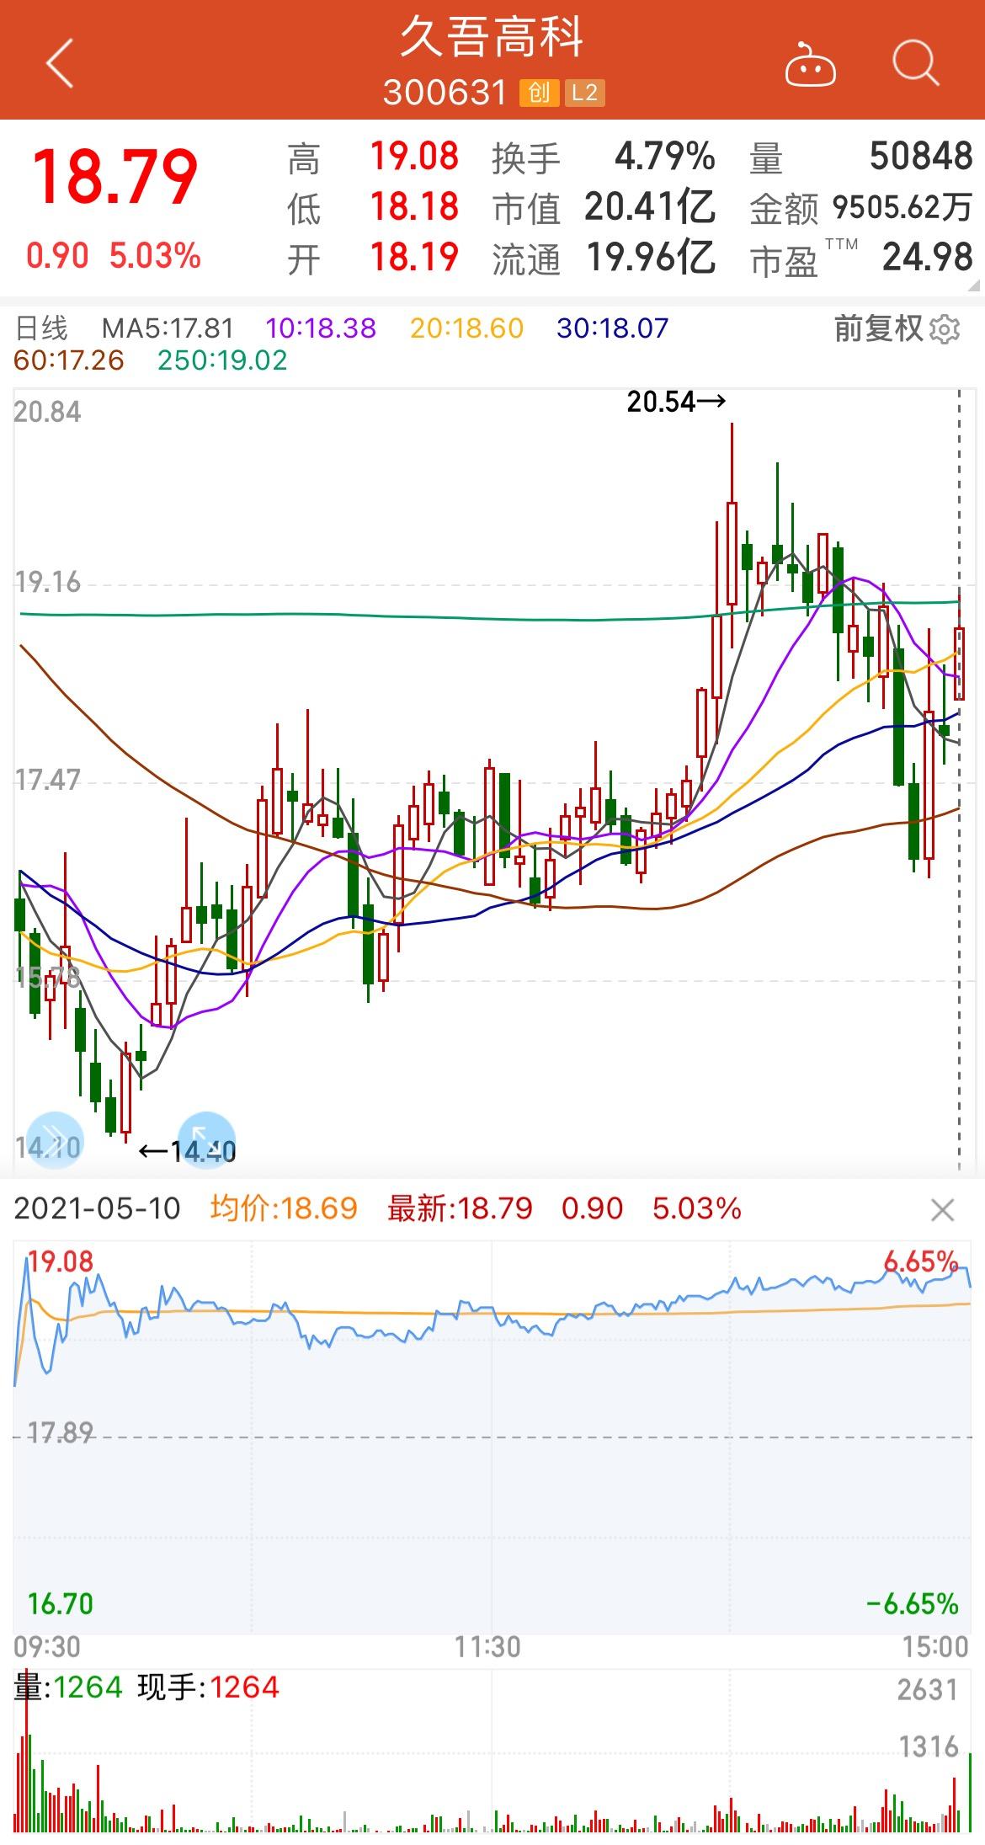This screenshot has height=1845, width=985.
Task: Open the robot assistant icon
Action: coord(810,65)
